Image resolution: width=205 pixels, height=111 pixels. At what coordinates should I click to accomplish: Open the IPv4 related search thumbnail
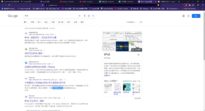(108, 88)
